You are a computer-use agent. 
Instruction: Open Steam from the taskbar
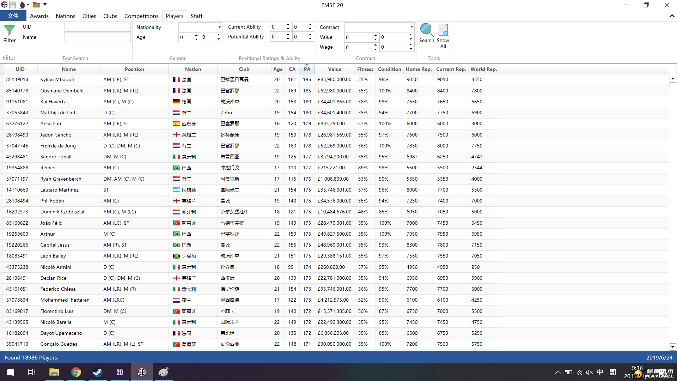98,372
